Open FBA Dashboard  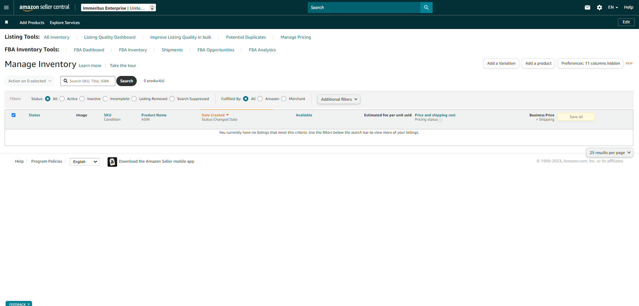click(x=89, y=50)
